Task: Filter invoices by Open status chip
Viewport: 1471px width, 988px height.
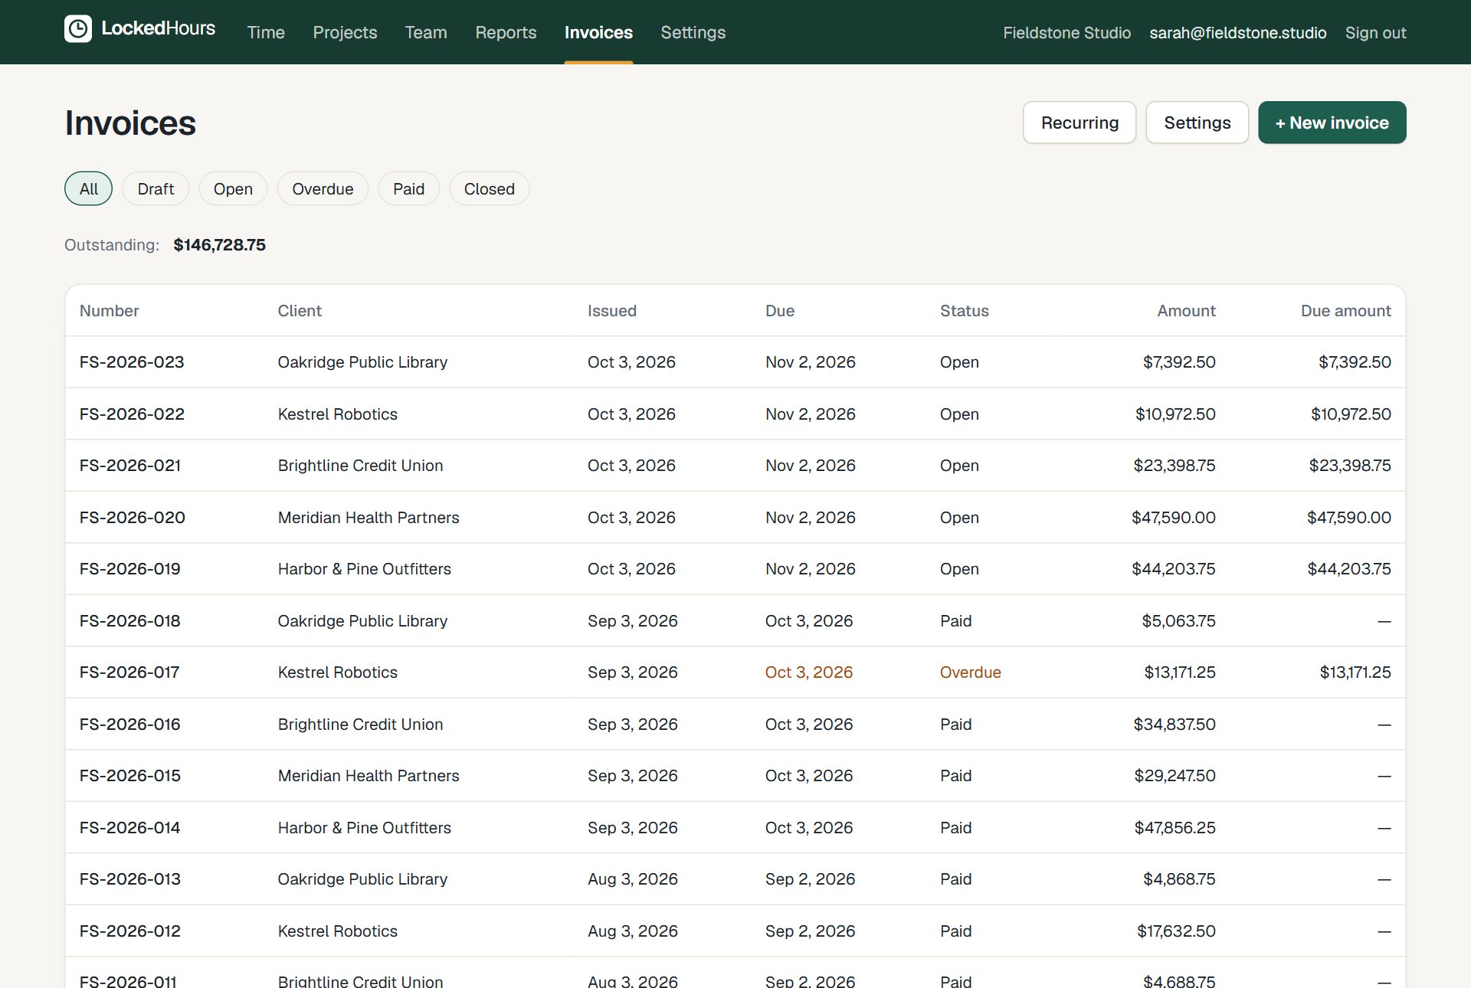Action: click(233, 188)
